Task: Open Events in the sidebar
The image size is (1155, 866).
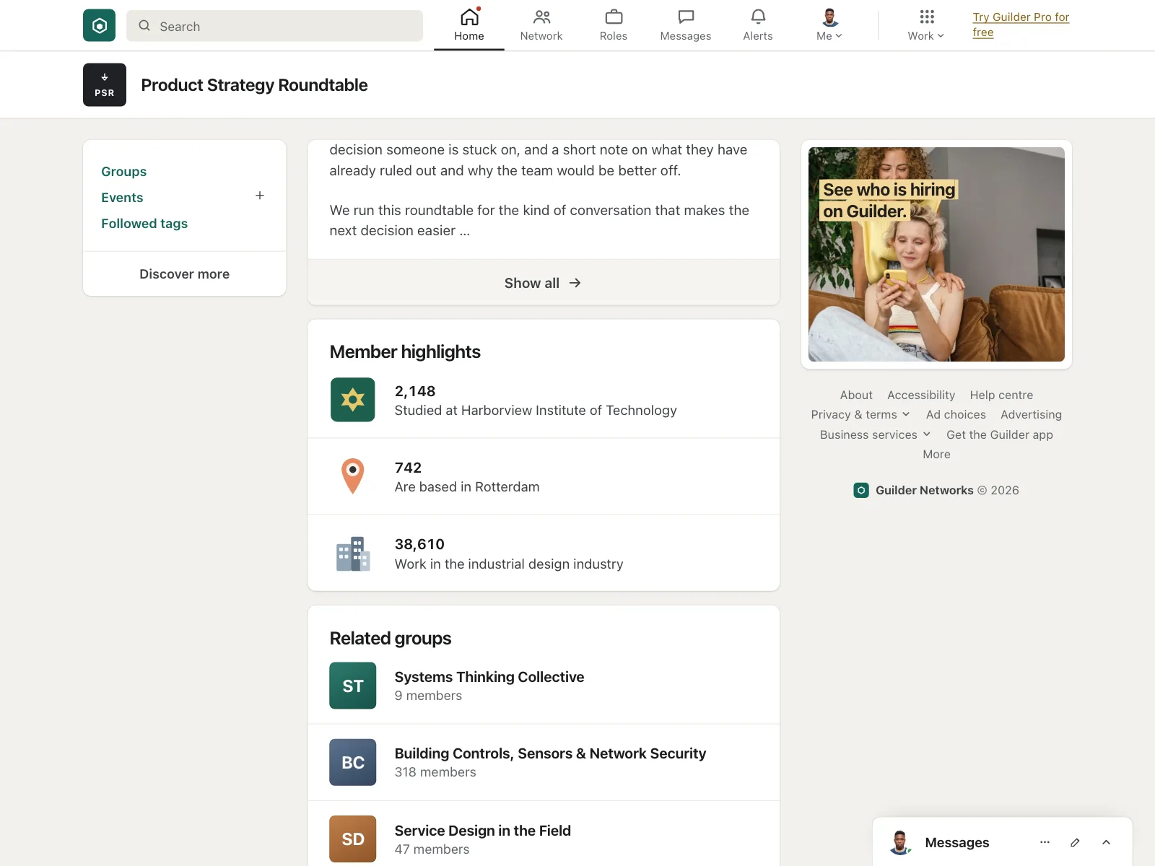Action: tap(122, 198)
